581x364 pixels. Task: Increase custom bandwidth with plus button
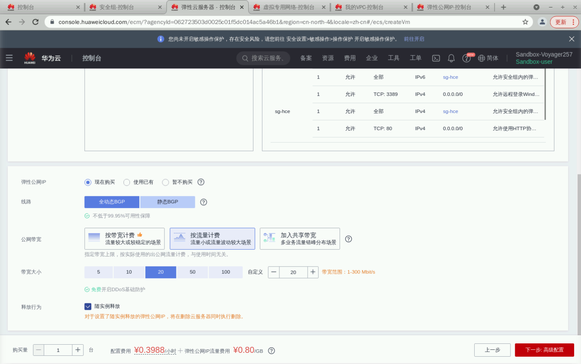(313, 272)
